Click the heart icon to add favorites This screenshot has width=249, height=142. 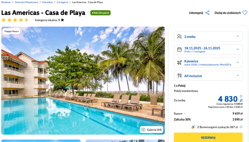pyautogui.click(x=245, y=13)
